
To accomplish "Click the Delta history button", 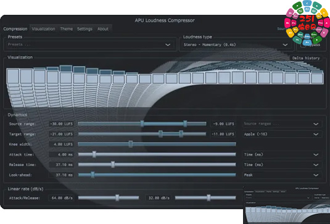I will (x=306, y=58).
